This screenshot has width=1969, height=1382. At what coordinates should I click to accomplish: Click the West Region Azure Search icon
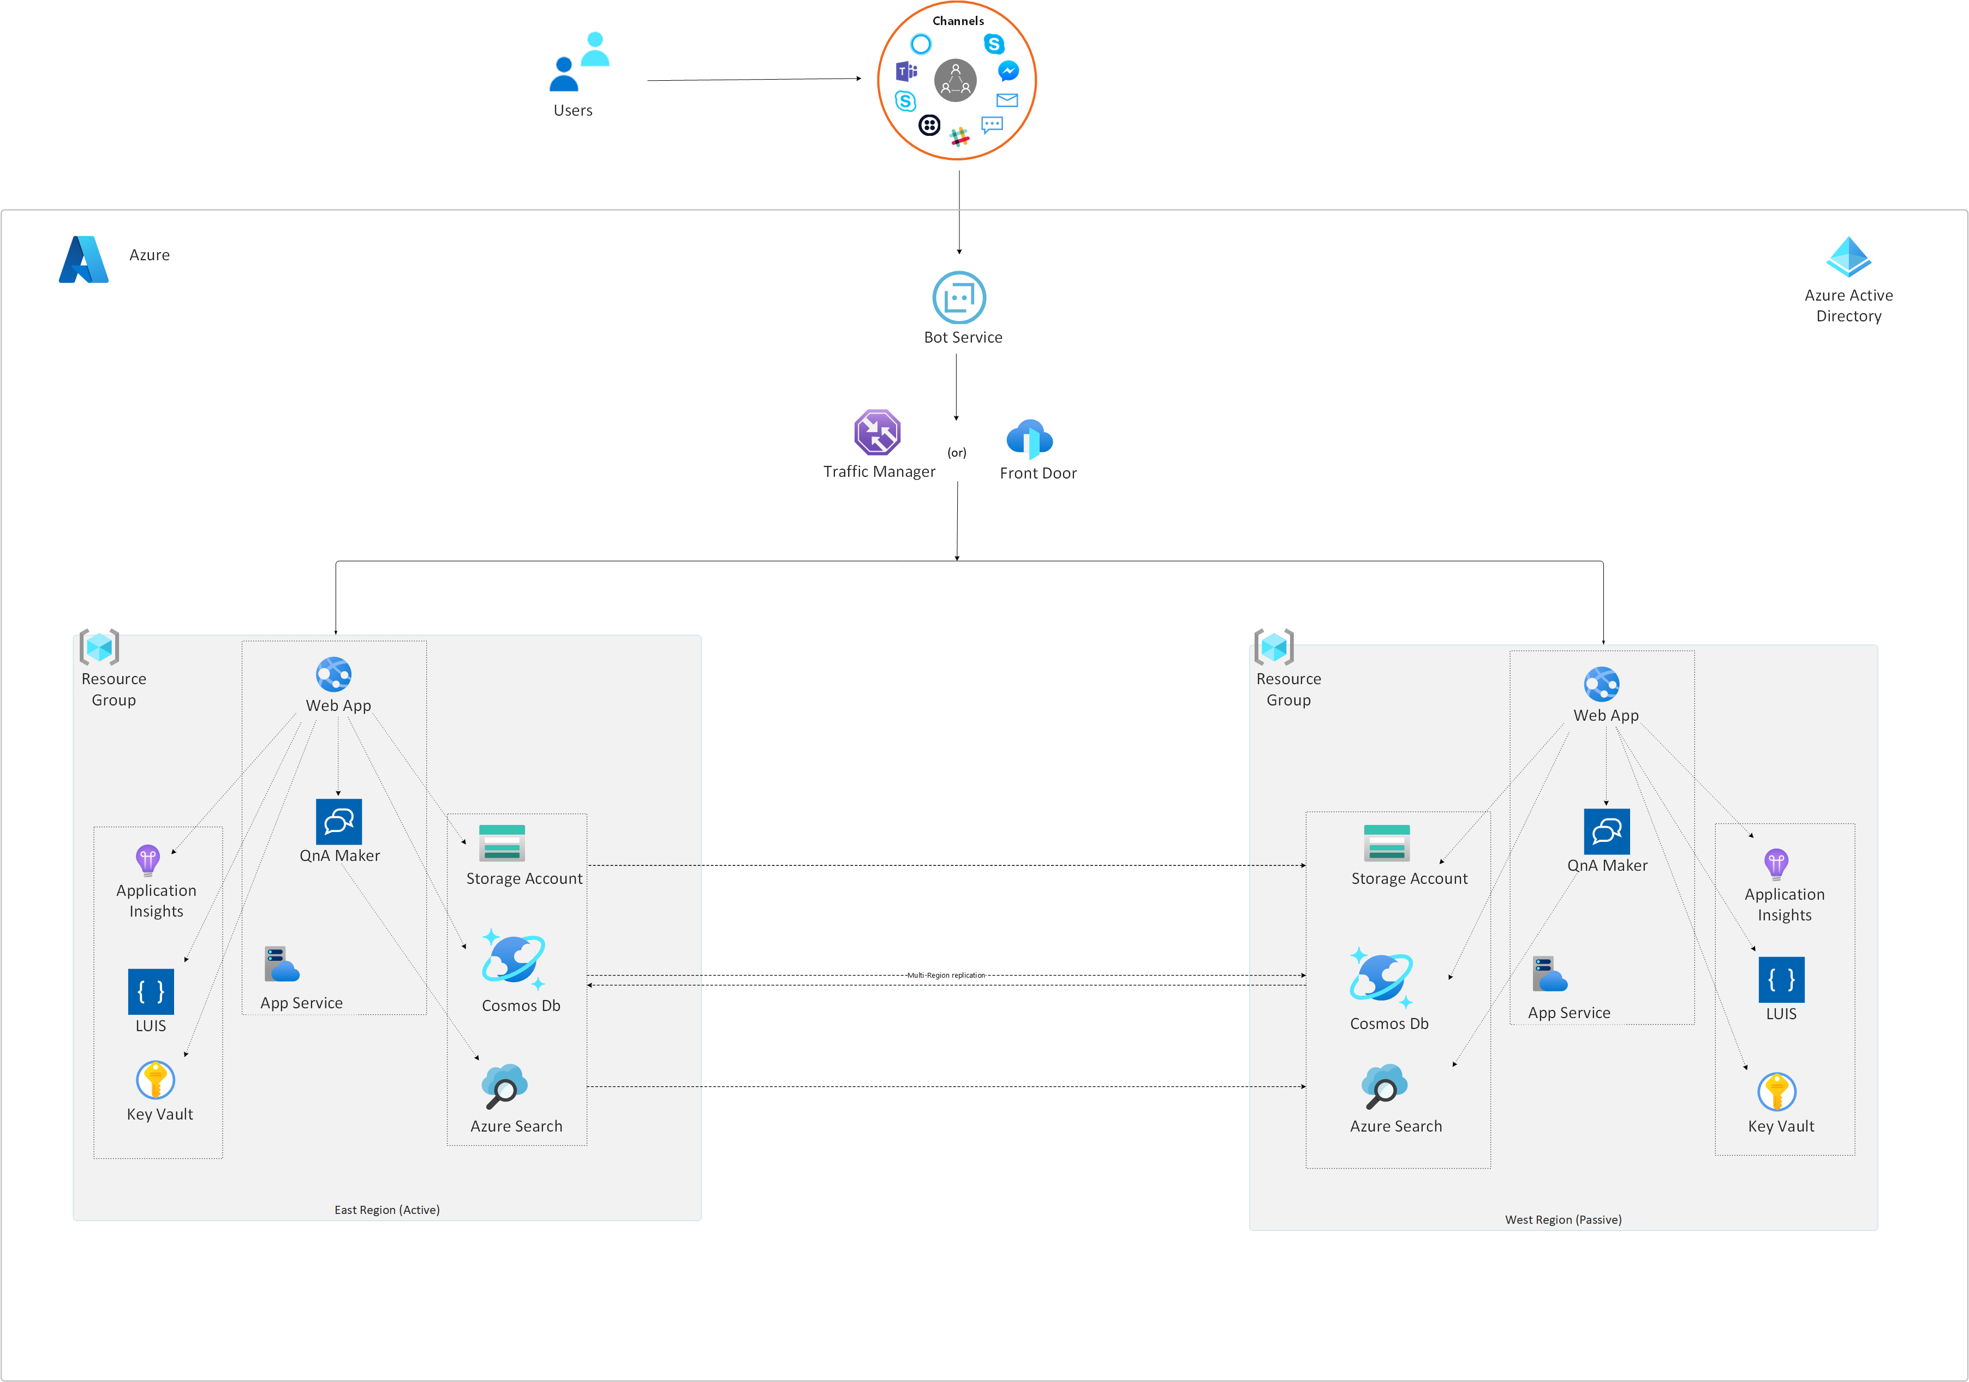pos(1384,1086)
